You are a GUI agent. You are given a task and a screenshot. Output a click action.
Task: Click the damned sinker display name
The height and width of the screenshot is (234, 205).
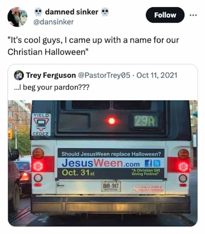tap(72, 12)
